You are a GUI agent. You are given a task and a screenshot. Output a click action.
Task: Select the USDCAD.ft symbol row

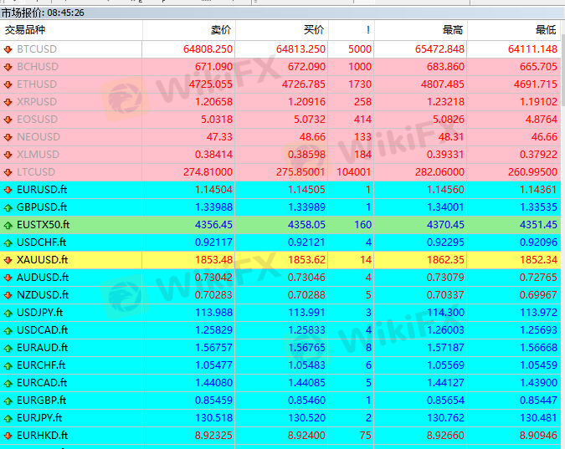click(x=42, y=330)
